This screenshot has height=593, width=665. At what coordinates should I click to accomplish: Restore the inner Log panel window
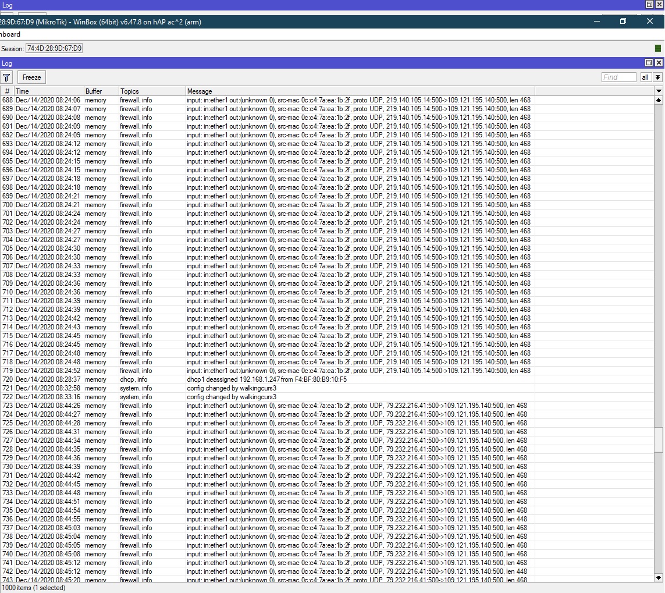(x=649, y=63)
